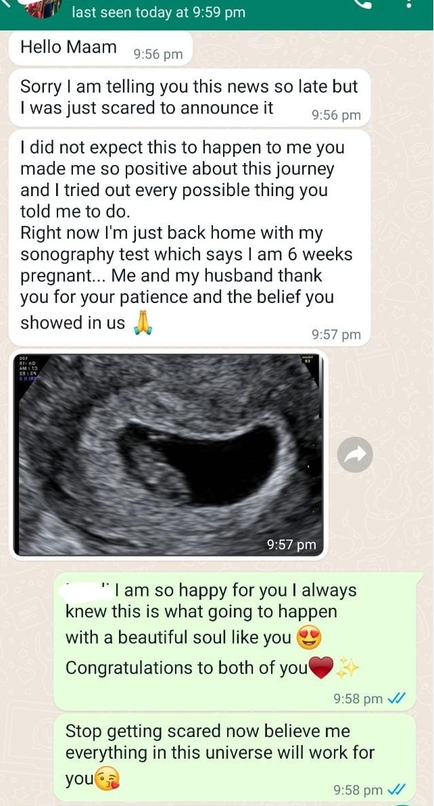Open the three-dot more options menu
This screenshot has width=434, height=806.
(409, 4)
